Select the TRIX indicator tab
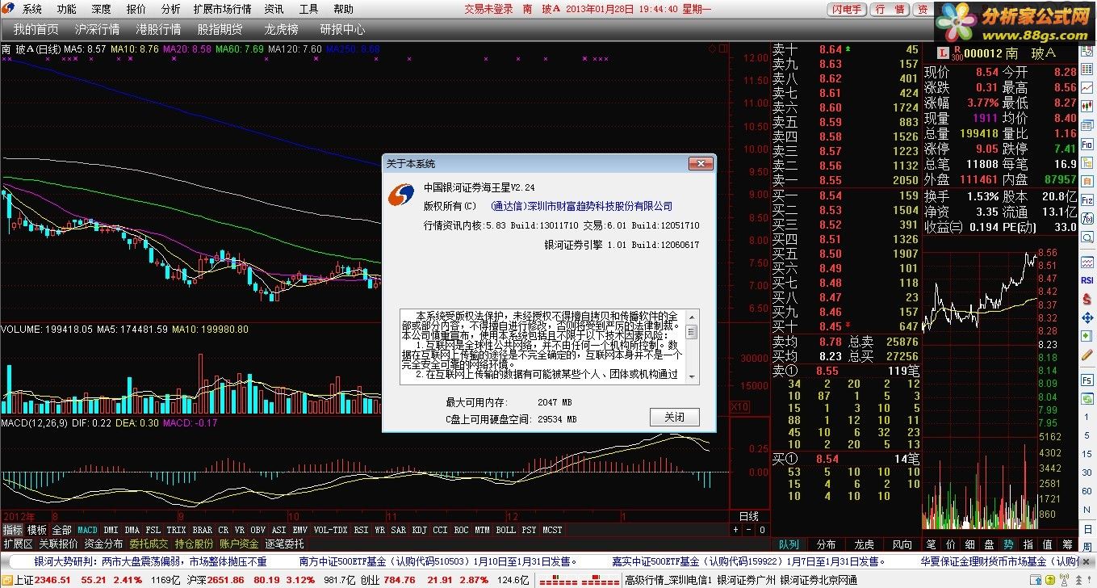The width and height of the screenshot is (1097, 588). point(177,530)
